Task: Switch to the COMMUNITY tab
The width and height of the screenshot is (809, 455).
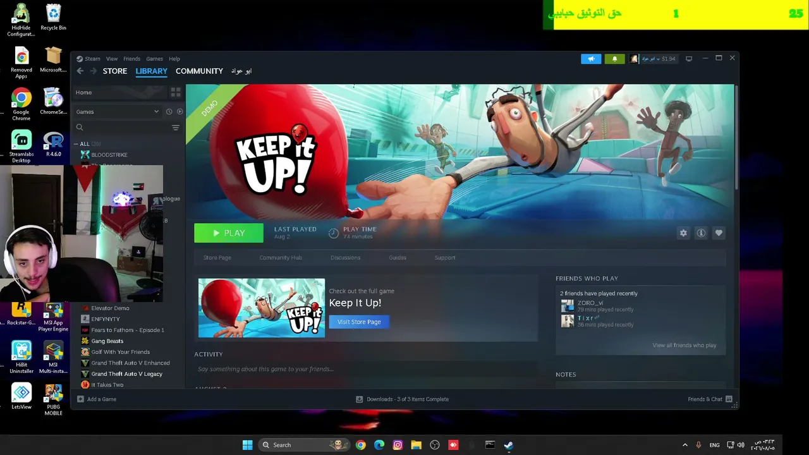Action: point(199,71)
